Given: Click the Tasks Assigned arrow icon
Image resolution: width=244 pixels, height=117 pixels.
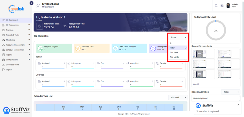Looking at the screenshot, I should point(64,63).
